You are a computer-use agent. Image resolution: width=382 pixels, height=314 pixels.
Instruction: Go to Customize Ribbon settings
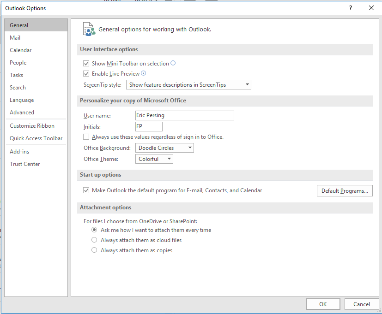pos(32,126)
